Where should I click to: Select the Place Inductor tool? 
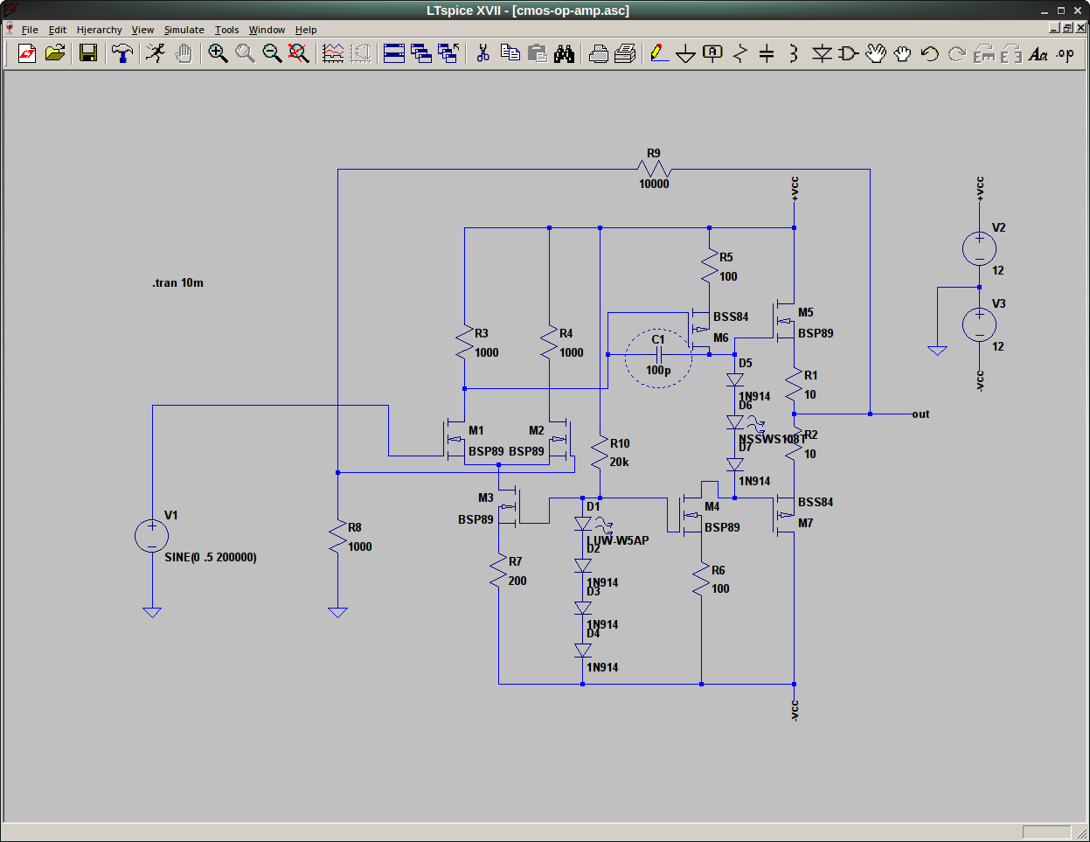pyautogui.click(x=794, y=53)
